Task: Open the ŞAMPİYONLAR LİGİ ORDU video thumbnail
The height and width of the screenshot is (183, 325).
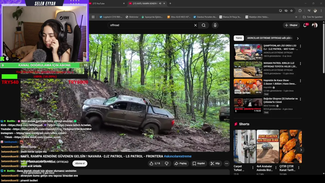Action: (248, 52)
